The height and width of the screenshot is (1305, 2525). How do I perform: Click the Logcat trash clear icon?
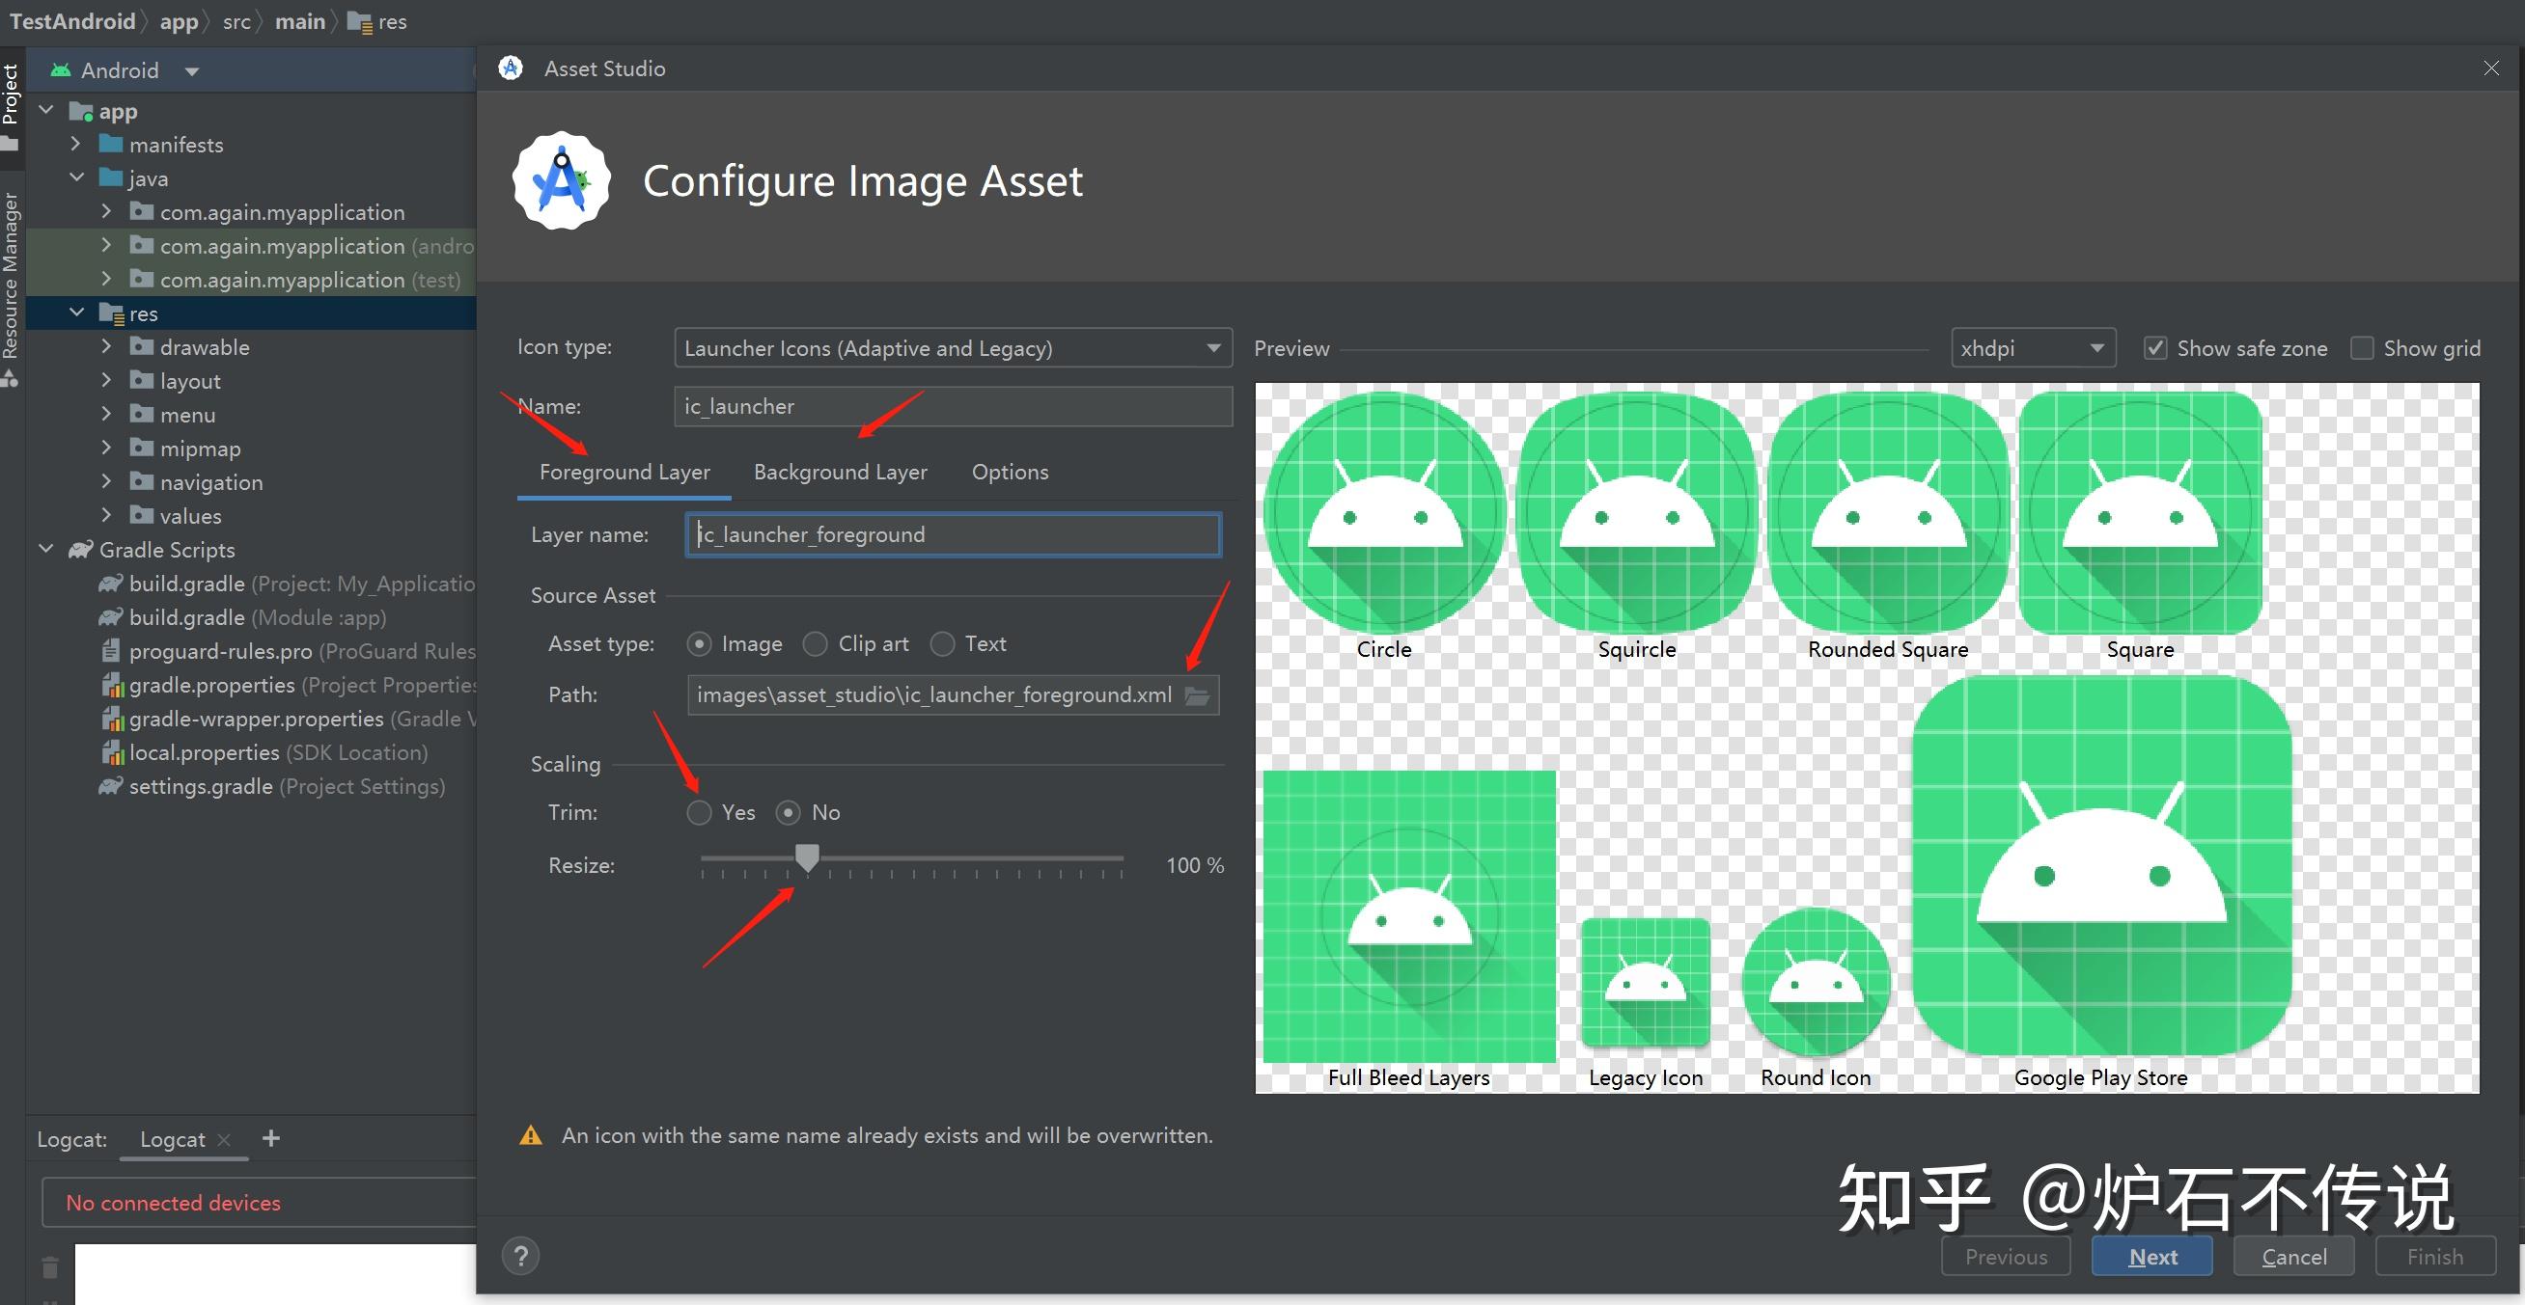(50, 1267)
